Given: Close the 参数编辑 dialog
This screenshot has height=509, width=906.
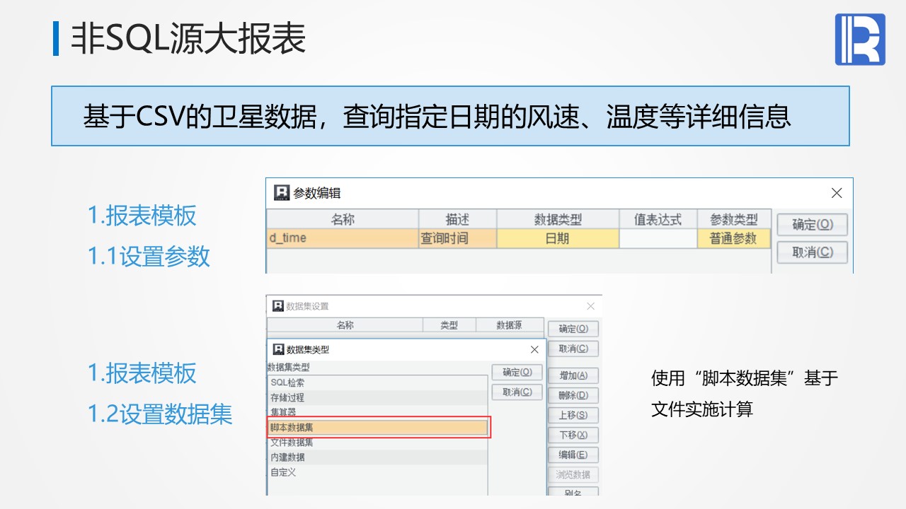Looking at the screenshot, I should pos(837,193).
